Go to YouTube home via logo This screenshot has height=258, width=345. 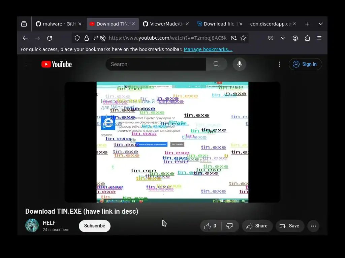57,64
